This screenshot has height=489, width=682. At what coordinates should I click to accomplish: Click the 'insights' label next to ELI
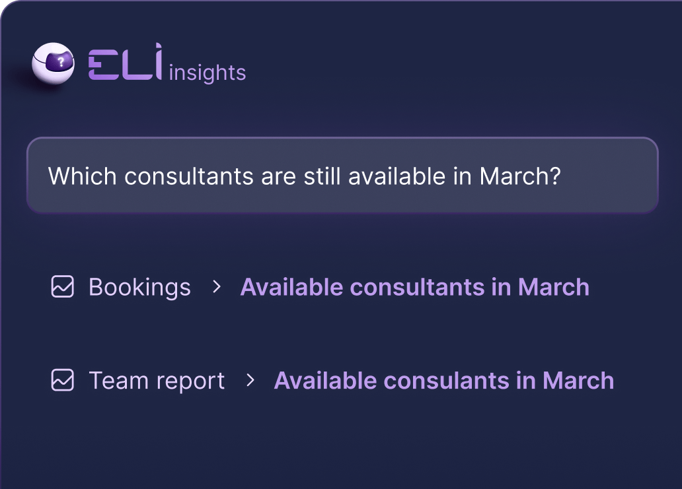[208, 73]
